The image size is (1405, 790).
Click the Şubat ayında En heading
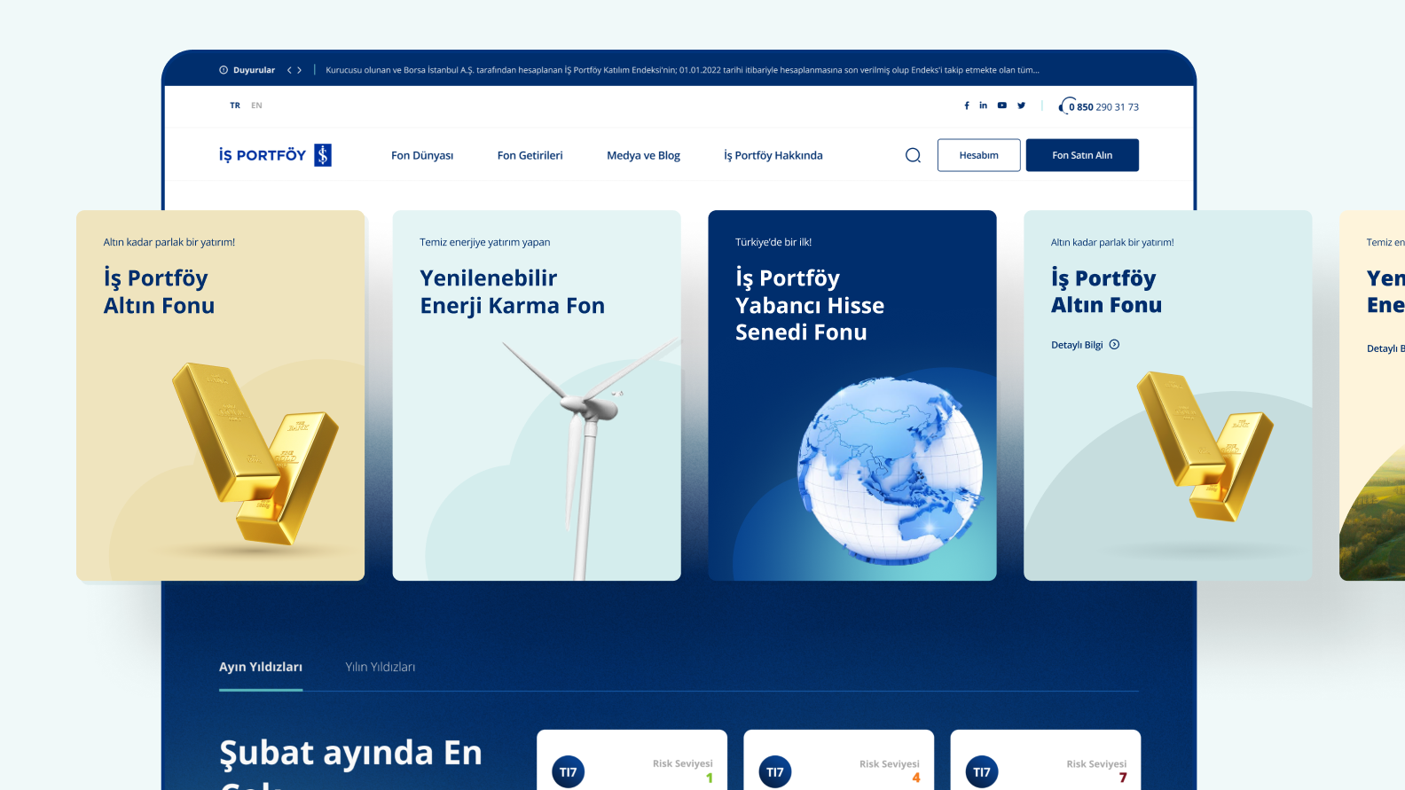coord(350,753)
